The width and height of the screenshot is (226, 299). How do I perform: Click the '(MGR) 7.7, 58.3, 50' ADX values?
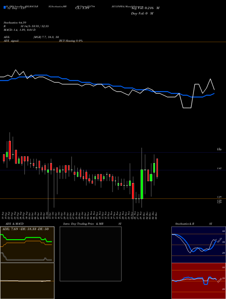pyautogui.click(x=46, y=37)
